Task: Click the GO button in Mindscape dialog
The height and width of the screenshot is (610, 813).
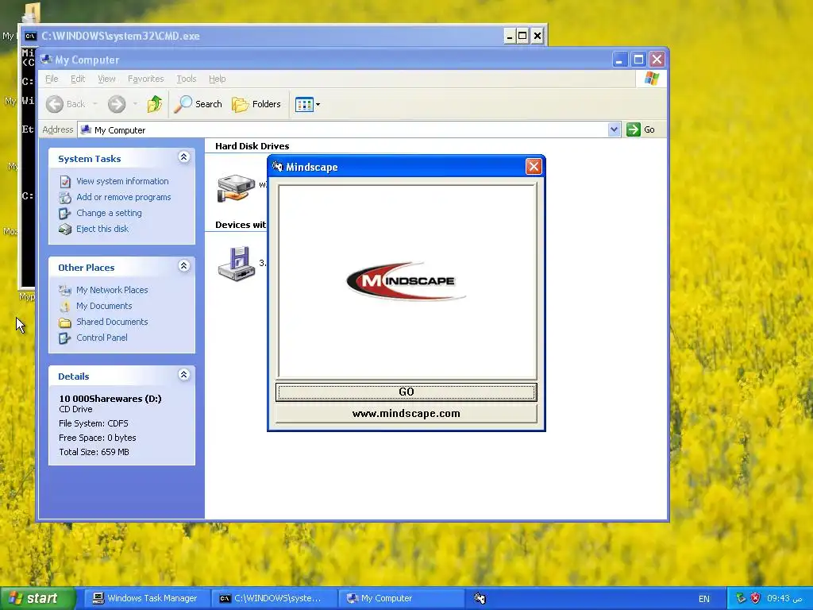Action: point(406,392)
